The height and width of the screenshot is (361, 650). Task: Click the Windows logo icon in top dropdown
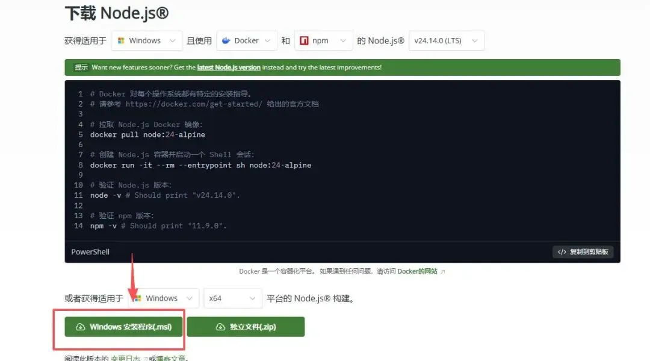[121, 40]
